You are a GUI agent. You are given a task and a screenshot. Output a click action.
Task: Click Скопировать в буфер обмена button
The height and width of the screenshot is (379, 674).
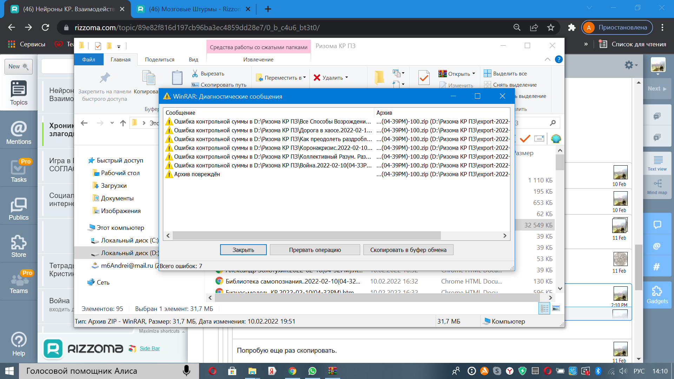point(408,250)
